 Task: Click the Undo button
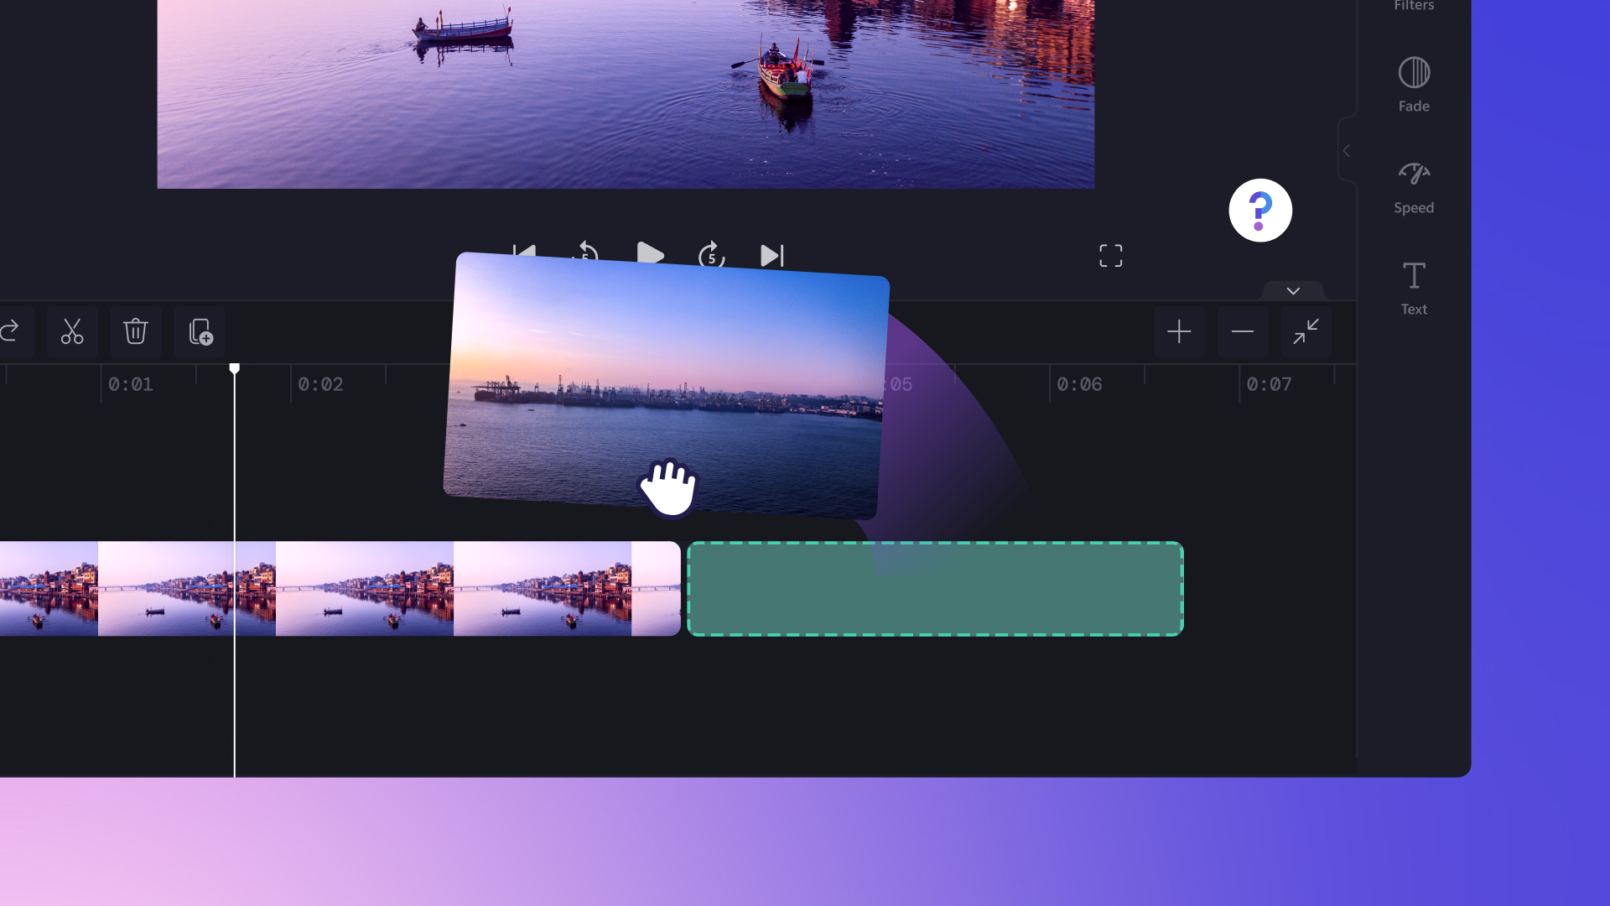pyautogui.click(x=8, y=331)
